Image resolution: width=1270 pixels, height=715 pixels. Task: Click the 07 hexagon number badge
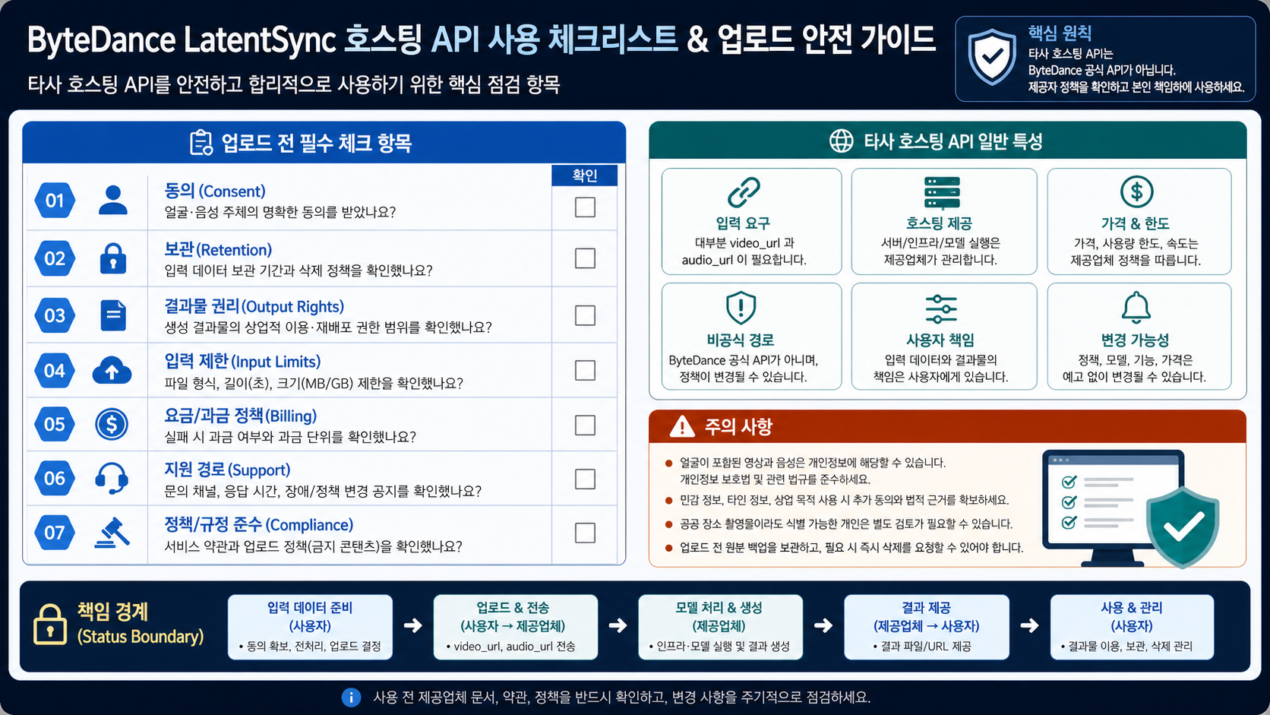pos(55,533)
